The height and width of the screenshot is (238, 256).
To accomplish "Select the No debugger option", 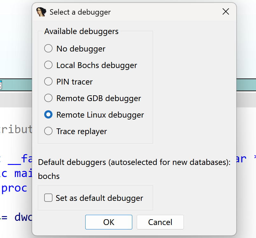I will point(48,49).
